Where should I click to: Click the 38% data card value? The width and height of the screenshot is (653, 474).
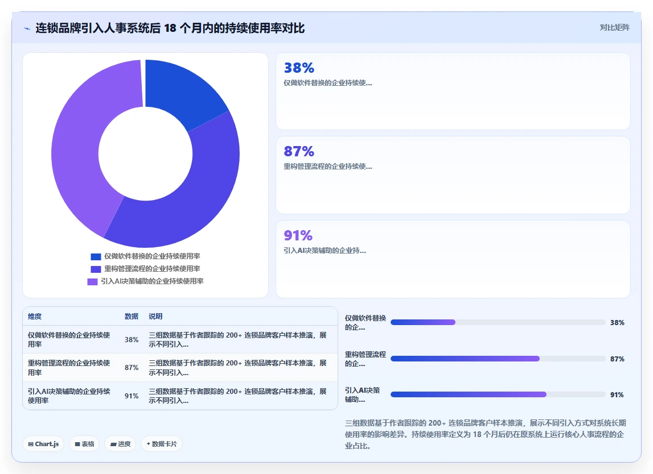[x=299, y=68]
